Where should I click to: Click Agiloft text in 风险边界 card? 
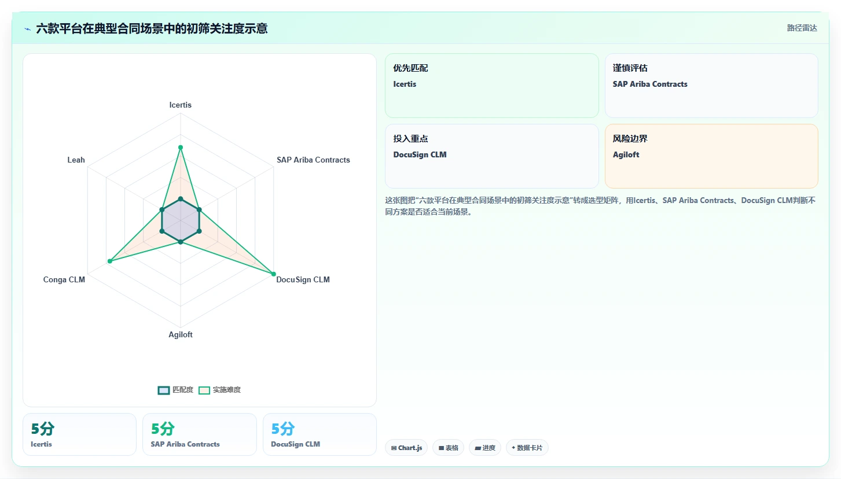point(626,154)
